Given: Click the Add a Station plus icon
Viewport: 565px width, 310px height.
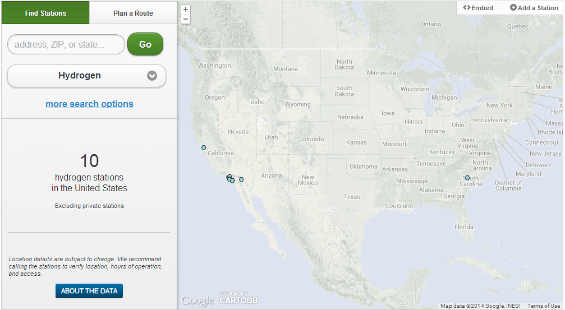Looking at the screenshot, I should (x=513, y=8).
